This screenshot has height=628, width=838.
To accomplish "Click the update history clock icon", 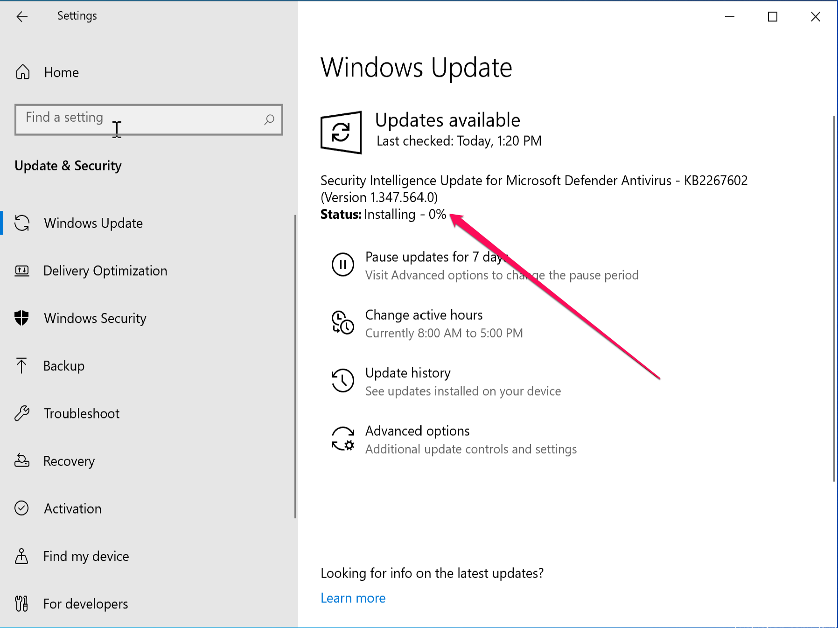I will [343, 380].
